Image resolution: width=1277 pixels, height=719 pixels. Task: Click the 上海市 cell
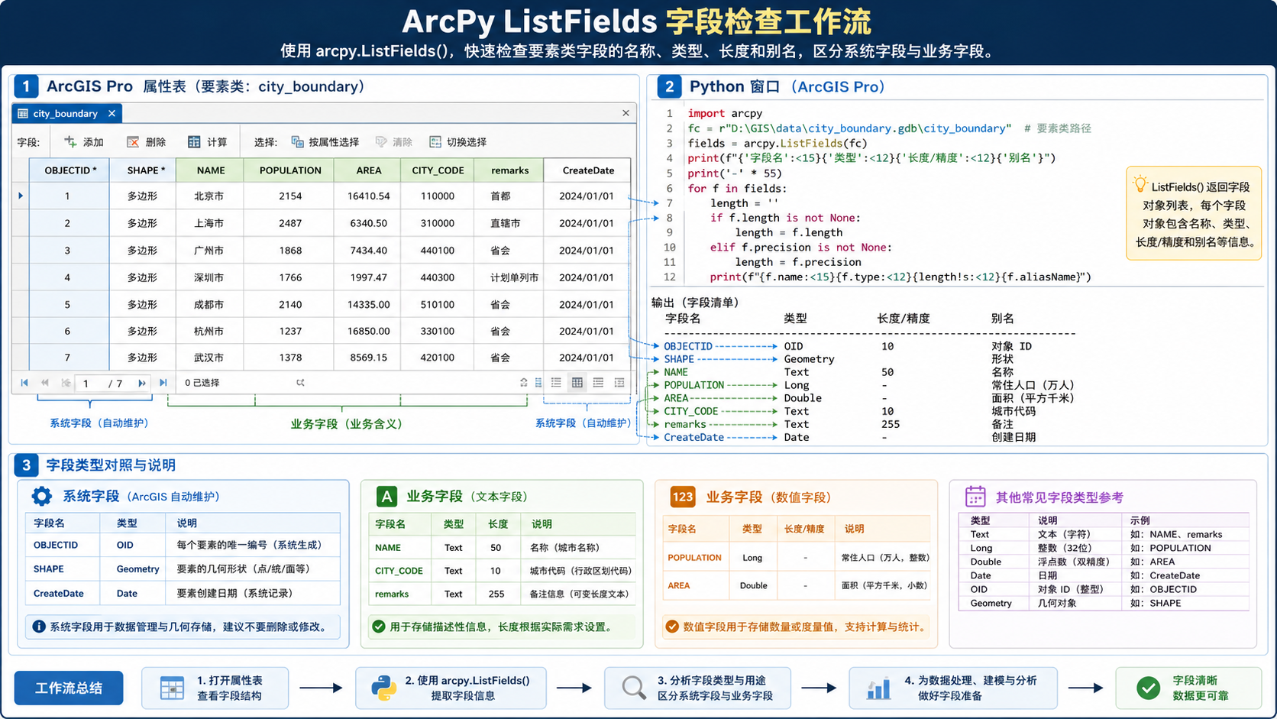point(209,223)
